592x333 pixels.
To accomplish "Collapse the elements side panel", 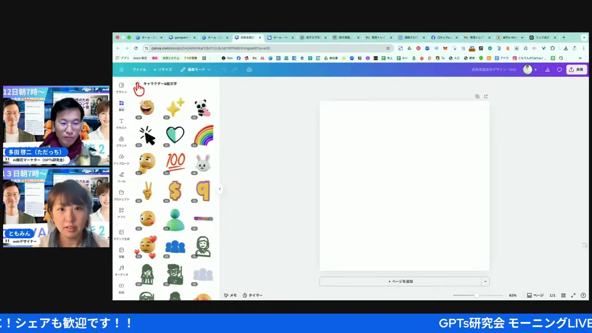I will 220,189.
